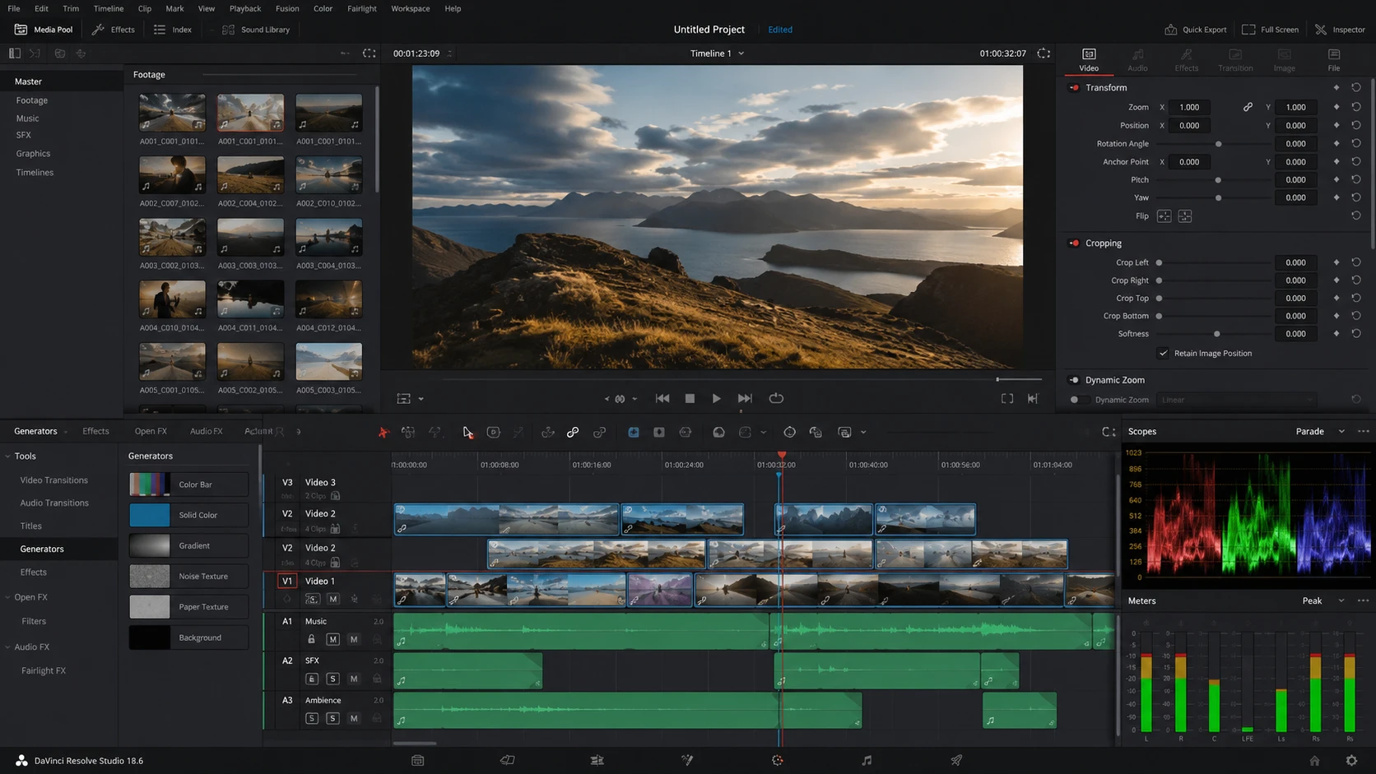Open the Fairlight menu
Screen dimensions: 1376x774
point(362,8)
